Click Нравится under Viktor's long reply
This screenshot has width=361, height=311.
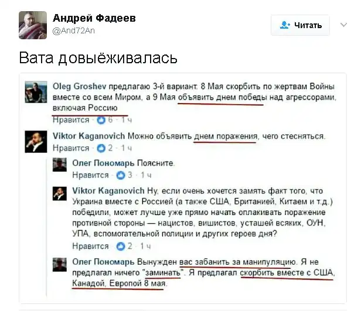[x=90, y=246]
